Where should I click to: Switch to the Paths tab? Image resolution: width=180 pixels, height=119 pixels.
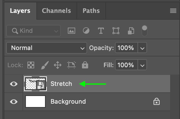91,11
